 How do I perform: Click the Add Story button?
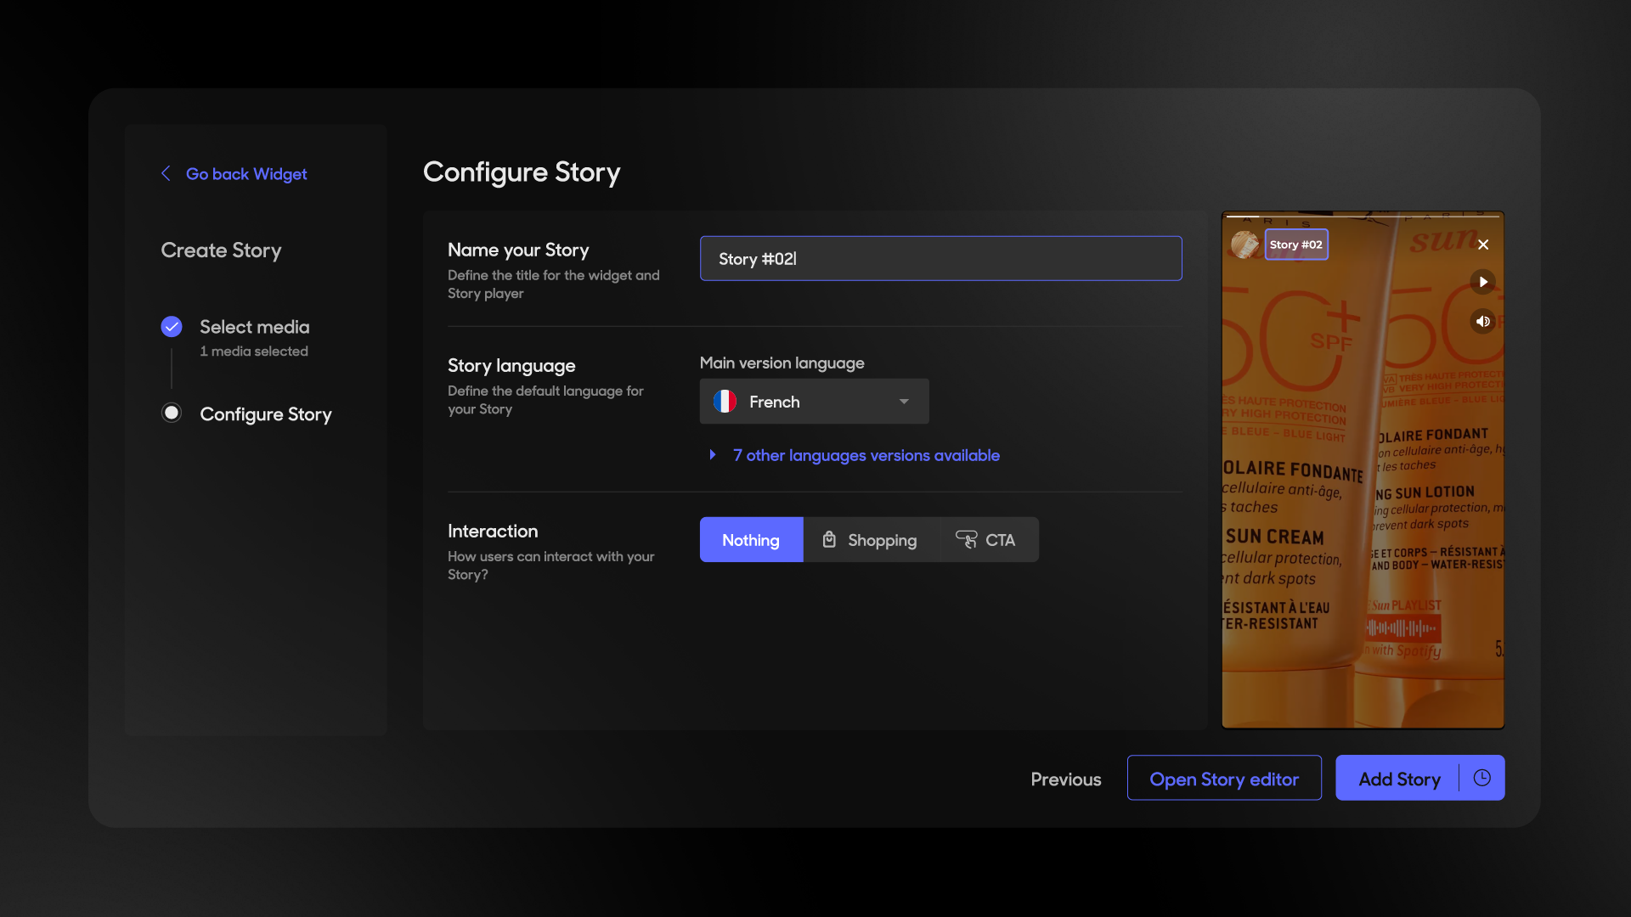tap(1398, 779)
